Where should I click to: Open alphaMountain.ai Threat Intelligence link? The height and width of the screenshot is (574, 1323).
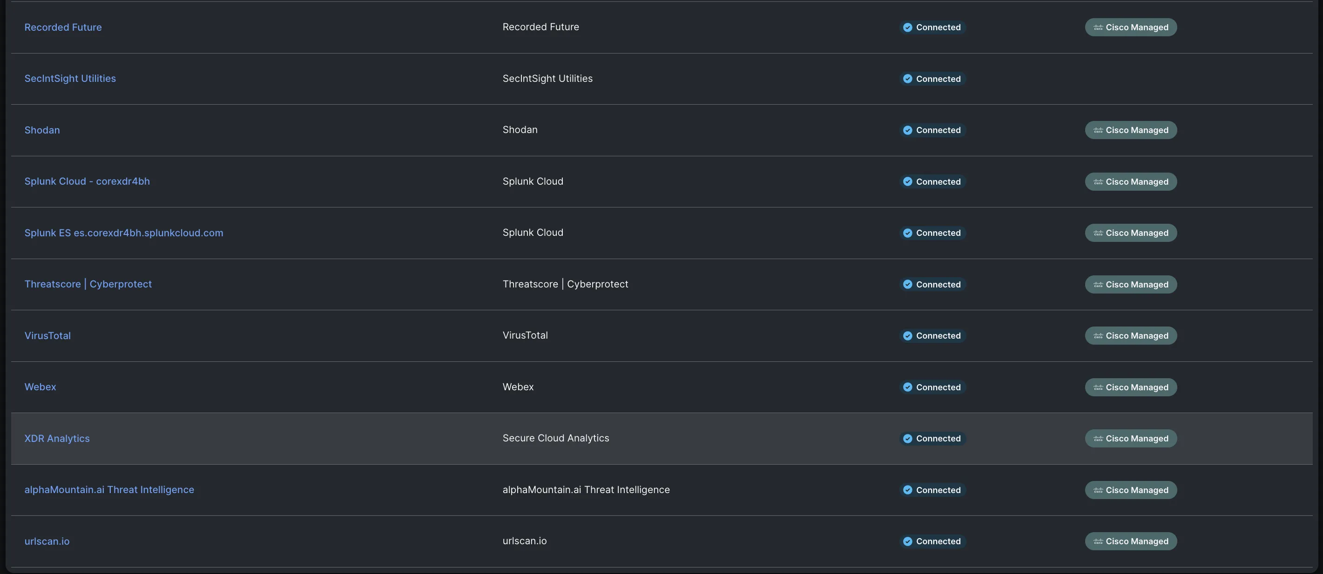pos(109,490)
